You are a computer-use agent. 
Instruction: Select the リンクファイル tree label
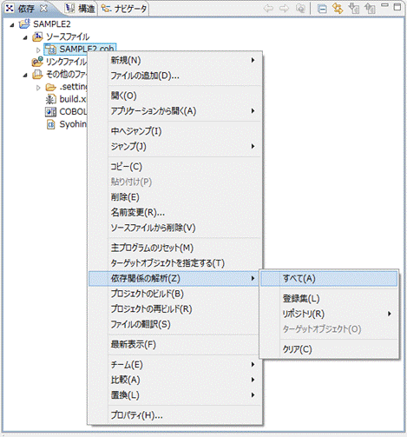point(66,62)
